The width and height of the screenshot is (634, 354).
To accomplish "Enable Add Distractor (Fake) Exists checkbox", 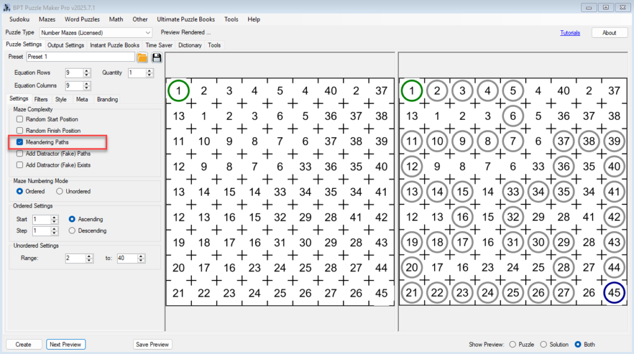I will [20, 165].
